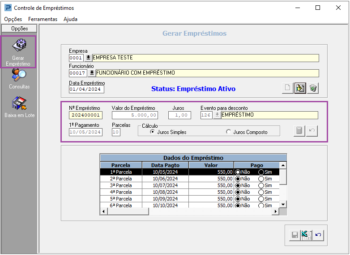This screenshot has width=350, height=255.
Task: Click the table scroll down arrow
Action: pos(283,204)
